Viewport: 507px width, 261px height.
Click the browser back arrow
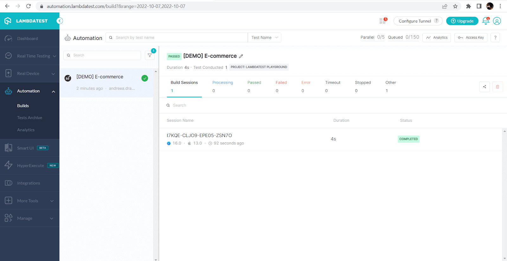click(7, 6)
